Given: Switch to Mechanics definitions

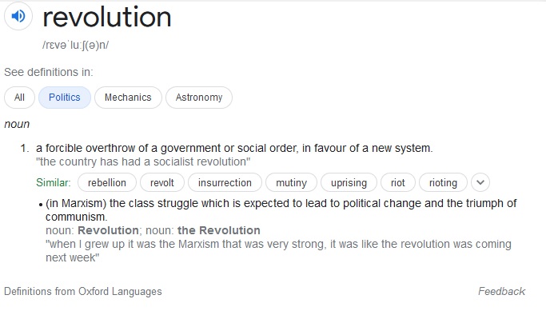Looking at the screenshot, I should pos(128,98).
